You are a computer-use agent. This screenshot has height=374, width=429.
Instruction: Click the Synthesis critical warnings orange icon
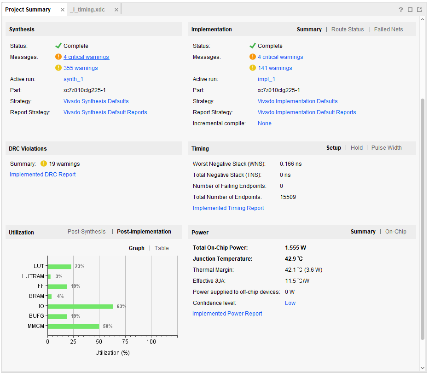coord(58,57)
